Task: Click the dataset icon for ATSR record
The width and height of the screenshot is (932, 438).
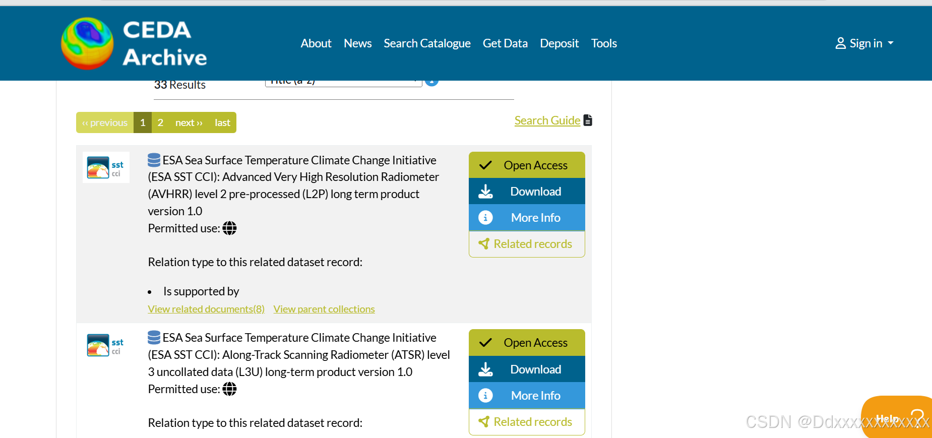Action: pos(154,338)
